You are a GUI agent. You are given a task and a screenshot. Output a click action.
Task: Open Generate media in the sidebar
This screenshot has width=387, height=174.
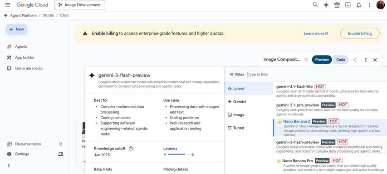coord(29,68)
